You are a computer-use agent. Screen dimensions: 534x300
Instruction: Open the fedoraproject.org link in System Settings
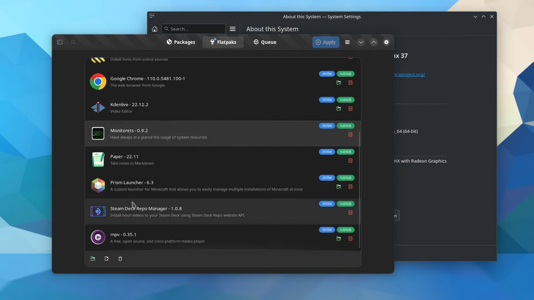(409, 74)
